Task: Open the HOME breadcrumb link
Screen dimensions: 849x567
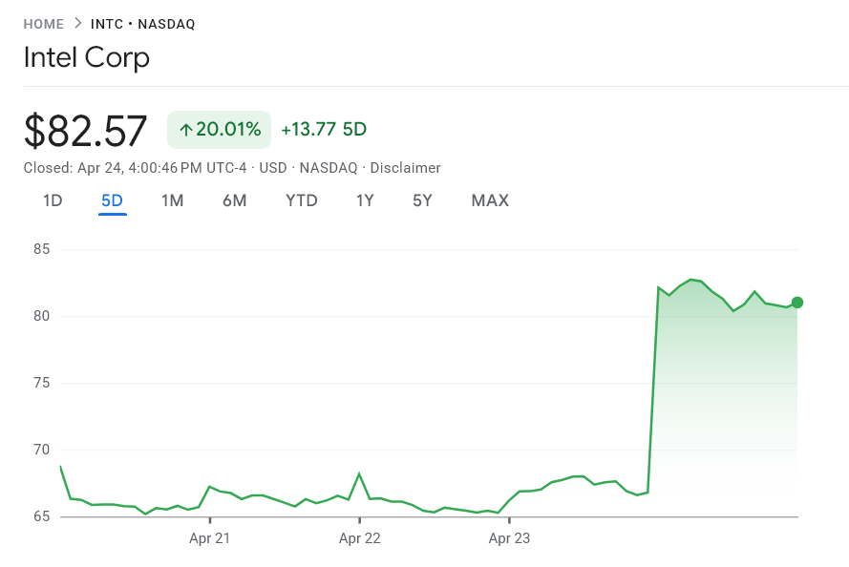Action: 44,23
